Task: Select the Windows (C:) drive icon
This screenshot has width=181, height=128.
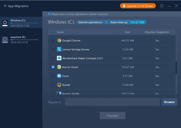Action: 5,23
